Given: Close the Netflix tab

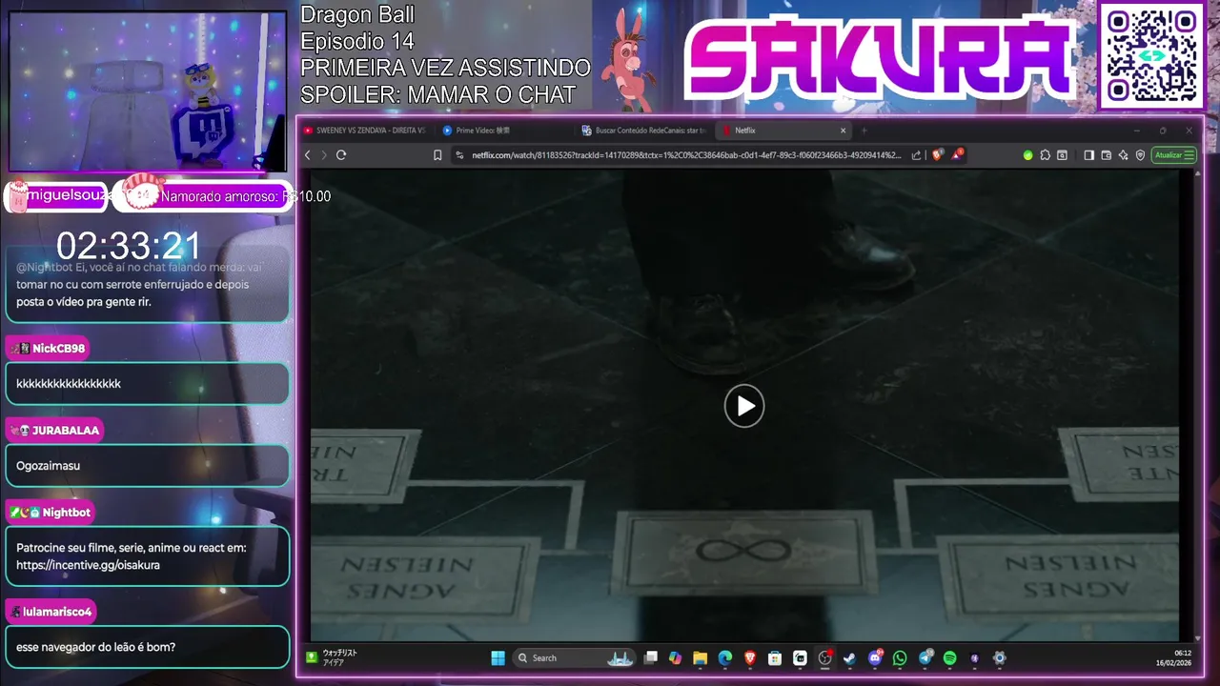Looking at the screenshot, I should click(x=843, y=131).
